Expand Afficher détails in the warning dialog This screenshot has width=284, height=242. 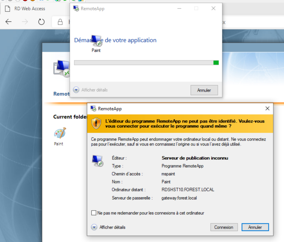pos(108,227)
